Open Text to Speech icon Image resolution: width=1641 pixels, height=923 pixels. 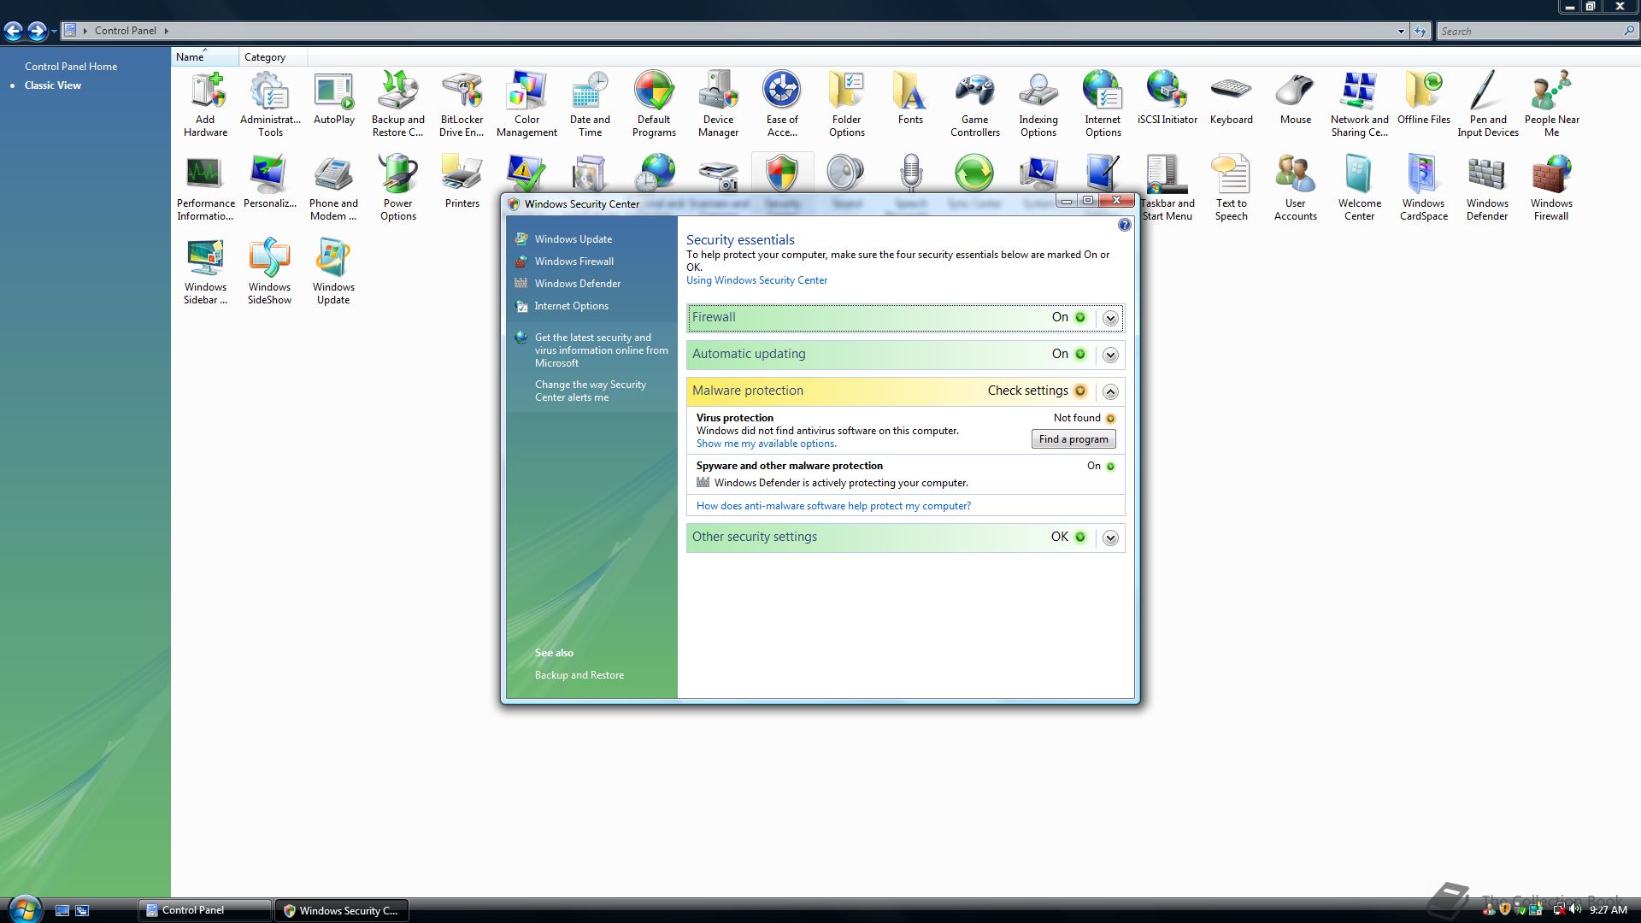coord(1231,187)
